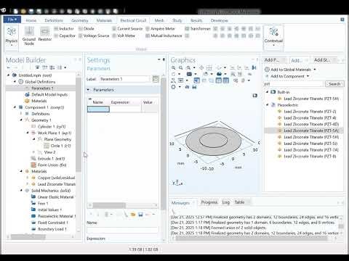Add a Current Source
Viewport: 349px width, 261px height.
(x=127, y=28)
